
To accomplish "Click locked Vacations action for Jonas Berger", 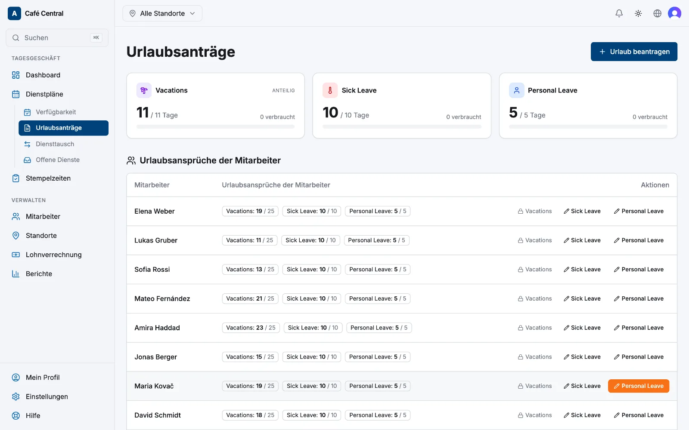I will coord(535,357).
